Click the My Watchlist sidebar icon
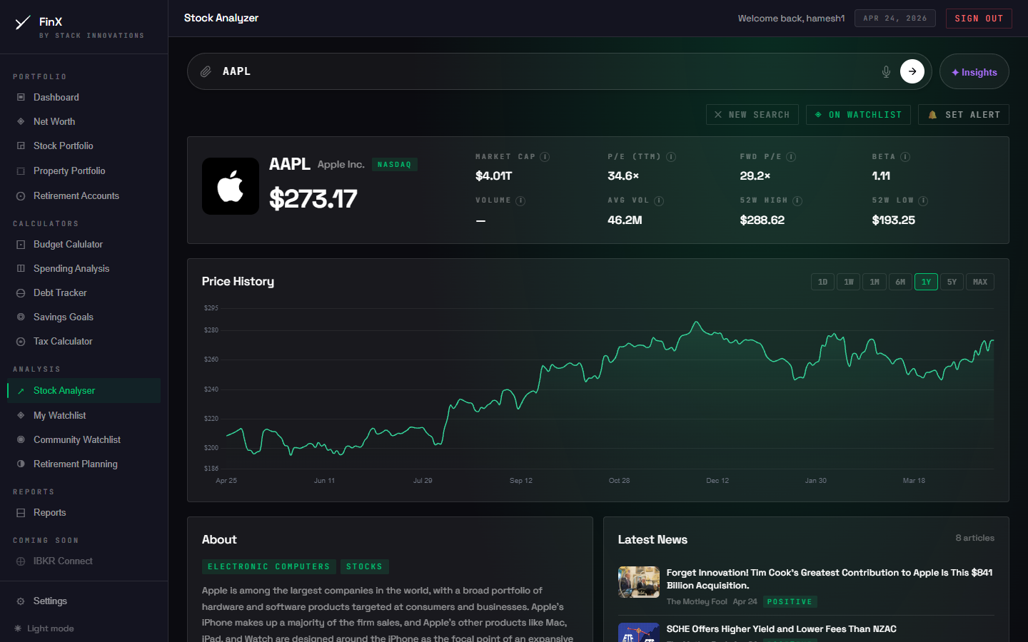 21,415
